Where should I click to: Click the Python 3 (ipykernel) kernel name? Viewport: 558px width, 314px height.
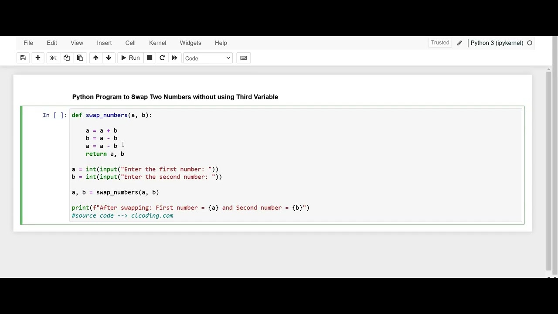click(x=497, y=43)
